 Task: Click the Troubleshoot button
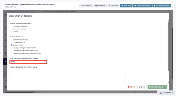(x=86, y=6)
